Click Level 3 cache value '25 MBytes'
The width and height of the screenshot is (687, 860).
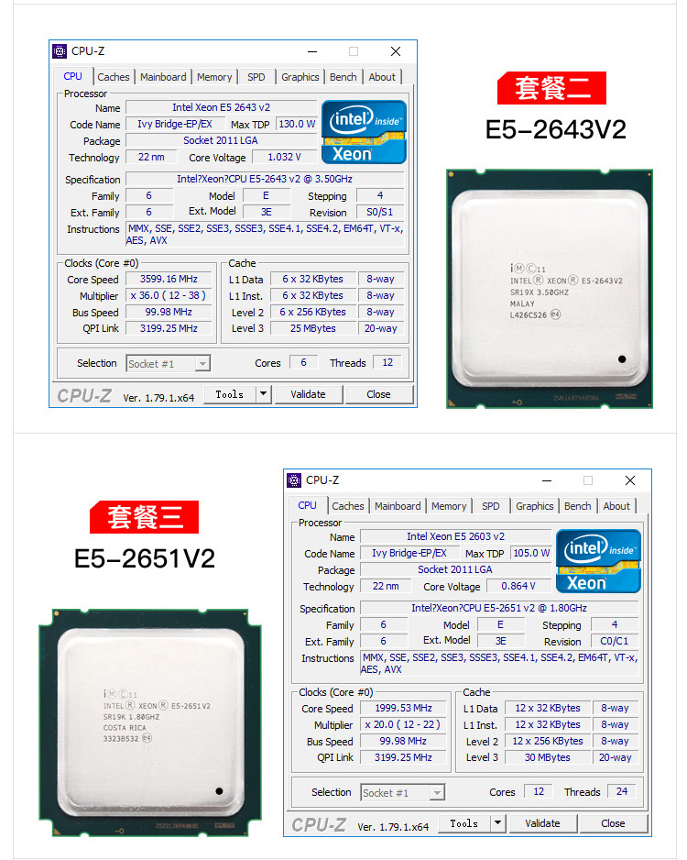(x=313, y=328)
